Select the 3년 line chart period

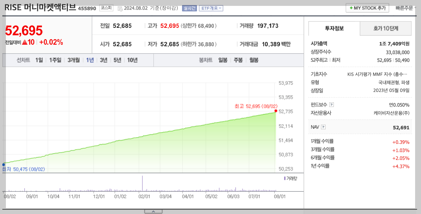tap(104, 60)
